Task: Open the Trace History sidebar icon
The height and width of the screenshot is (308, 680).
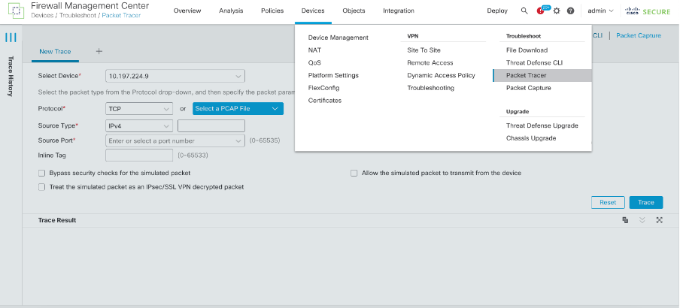Action: coord(11,38)
